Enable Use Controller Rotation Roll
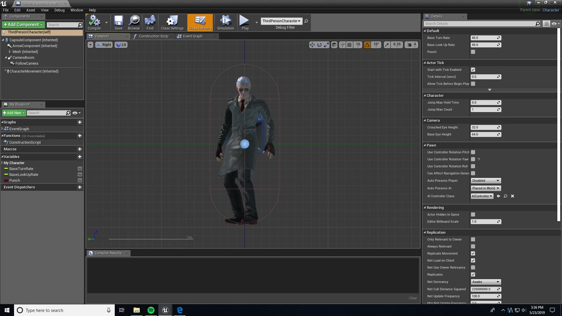This screenshot has width=562, height=316. [473, 166]
